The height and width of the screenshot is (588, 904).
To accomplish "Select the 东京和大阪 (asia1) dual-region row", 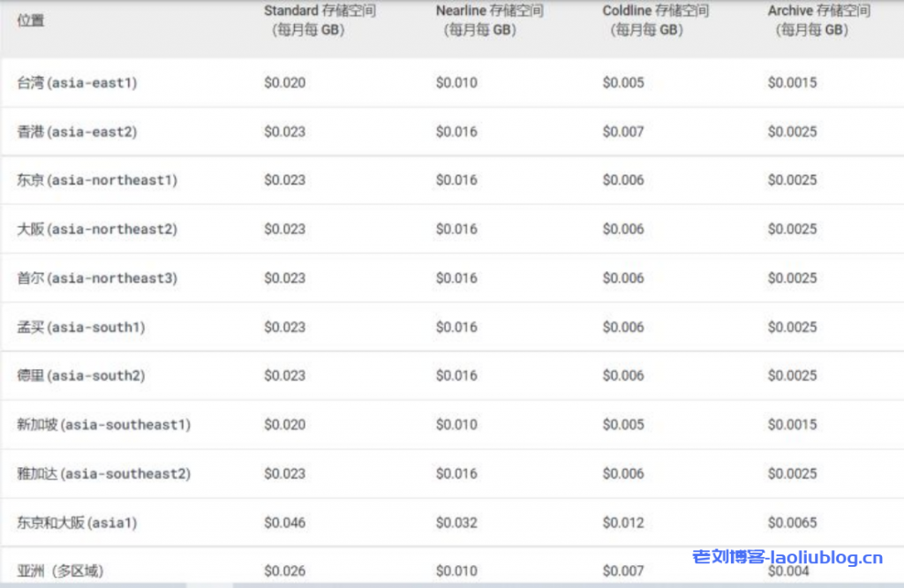I will point(78,523).
